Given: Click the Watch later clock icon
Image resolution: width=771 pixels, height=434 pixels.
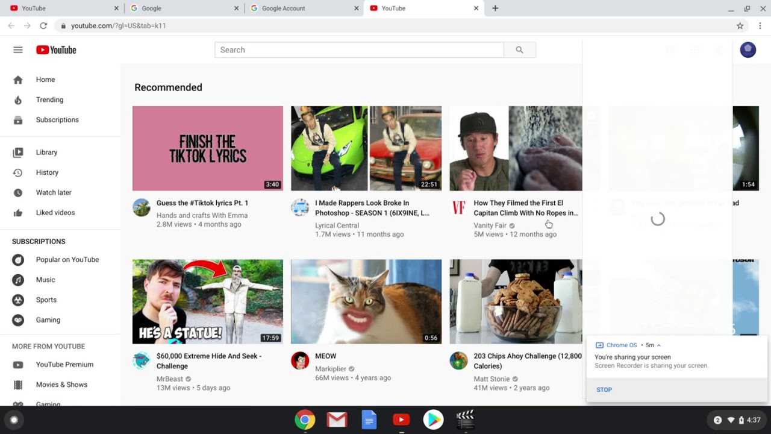Looking at the screenshot, I should 18,193.
